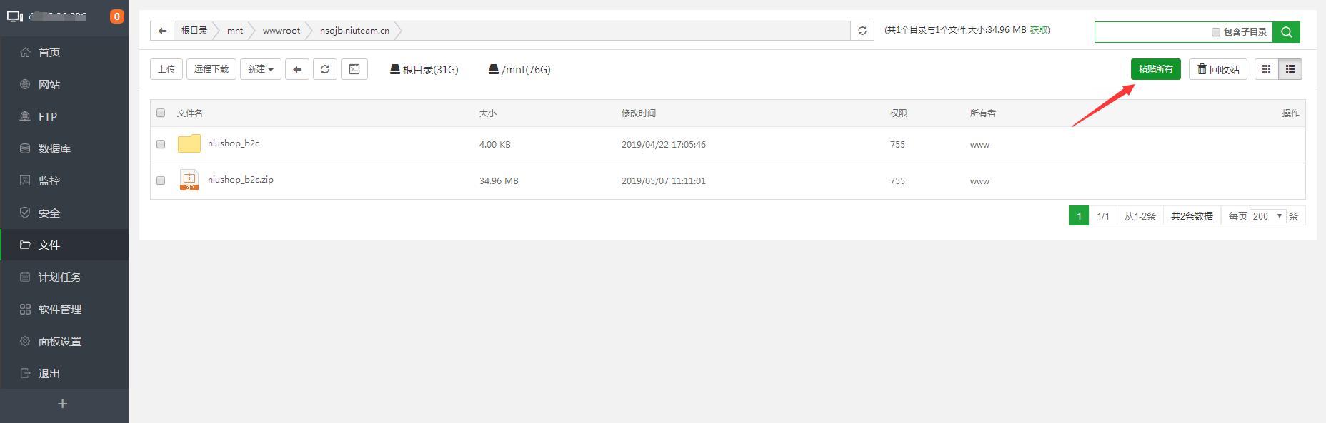The height and width of the screenshot is (423, 1326).
Task: Click nsqjb.niuteam.cn breadcrumb segment
Action: [355, 31]
